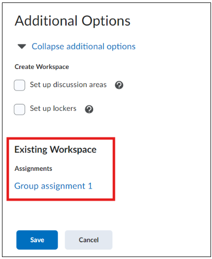The image size is (212, 259).
Task: Enable the Set up discussion areas checkbox
Action: (20, 85)
